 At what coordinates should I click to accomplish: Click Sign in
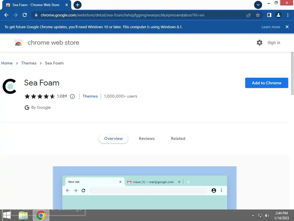[274, 43]
